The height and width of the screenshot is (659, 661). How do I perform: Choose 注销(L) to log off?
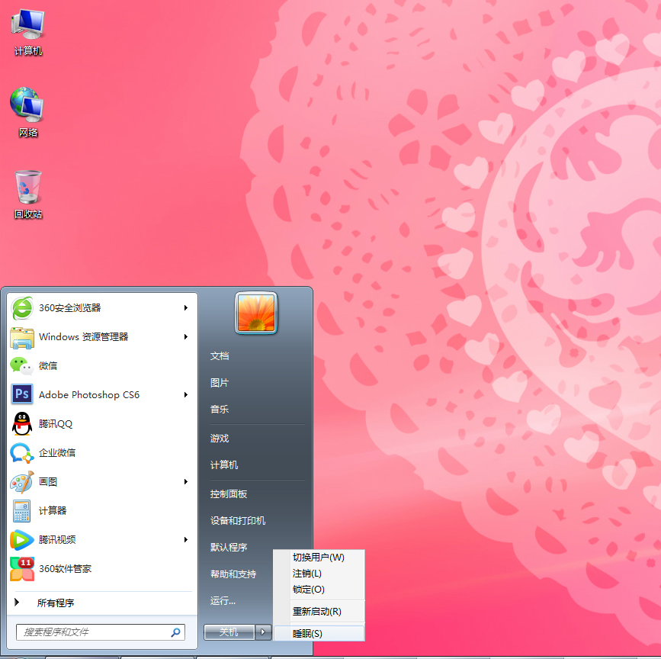[319, 574]
